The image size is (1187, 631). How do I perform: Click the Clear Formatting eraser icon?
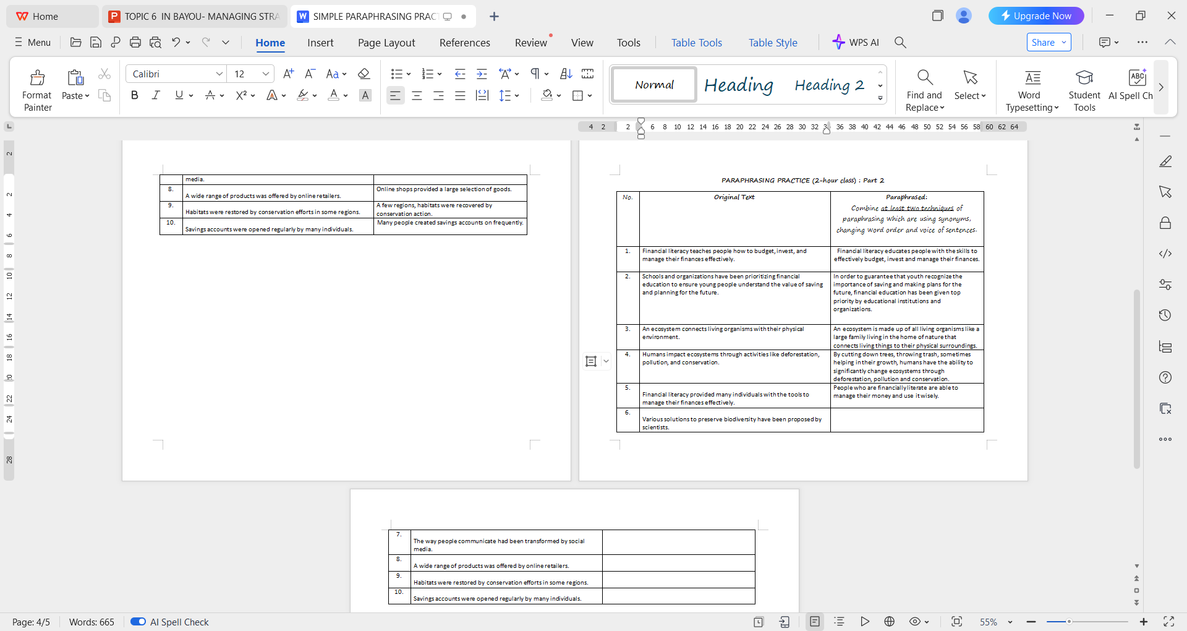click(x=364, y=74)
